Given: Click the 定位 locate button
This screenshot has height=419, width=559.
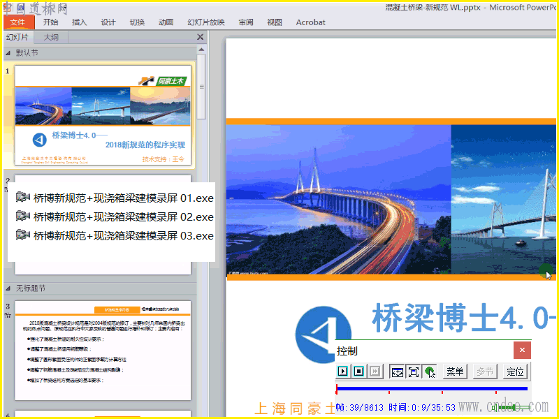Looking at the screenshot, I should coord(515,372).
